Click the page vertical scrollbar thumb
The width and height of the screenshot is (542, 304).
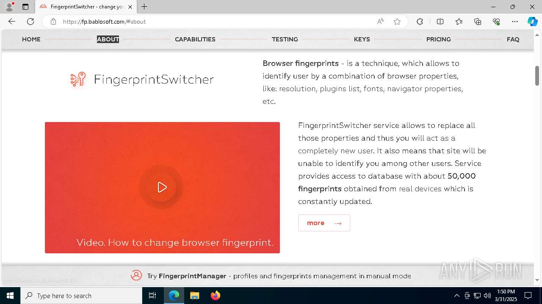pyautogui.click(x=537, y=75)
